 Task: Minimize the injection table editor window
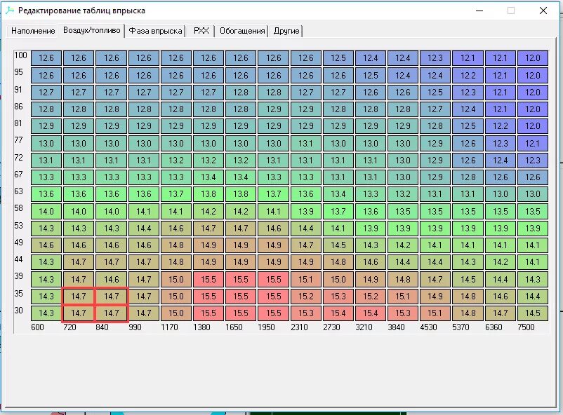479,11
